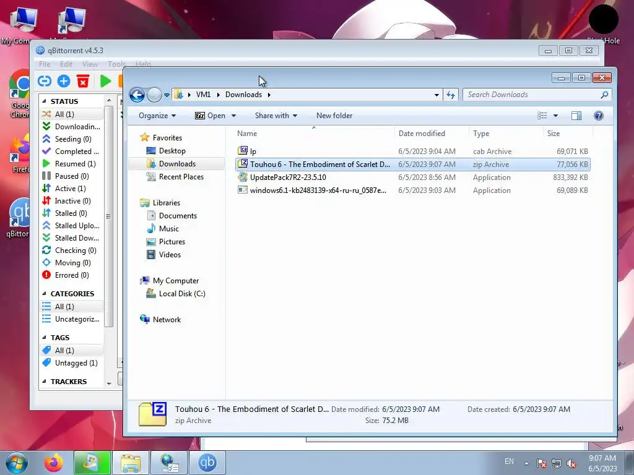Collapse the TAGS section in qBittorrent
634x475 pixels.
coord(44,337)
